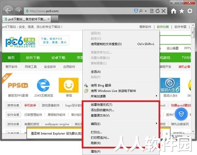
Task: Choose 打印预览(N)... menu item
Action: pos(121,138)
